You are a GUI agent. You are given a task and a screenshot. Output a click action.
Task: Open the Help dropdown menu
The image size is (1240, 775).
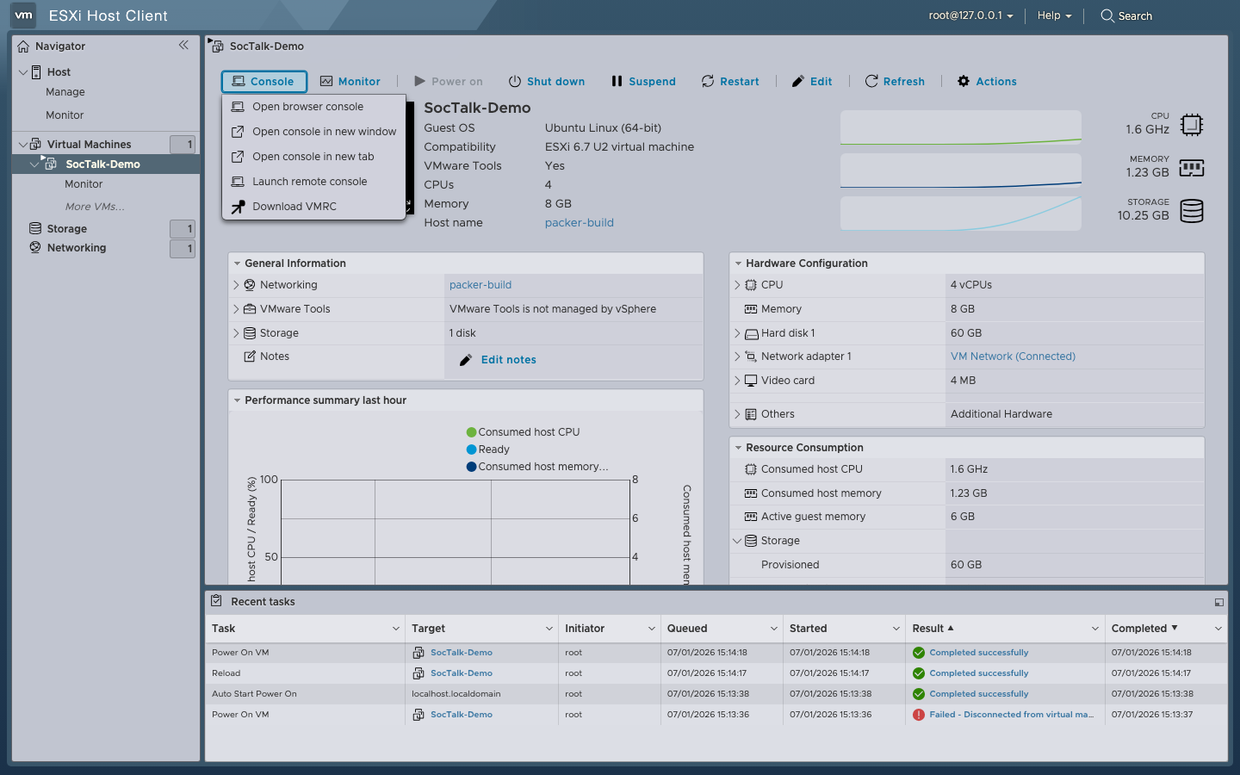[x=1054, y=15]
